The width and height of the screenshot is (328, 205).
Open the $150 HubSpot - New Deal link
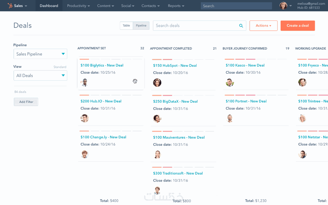(x=175, y=65)
